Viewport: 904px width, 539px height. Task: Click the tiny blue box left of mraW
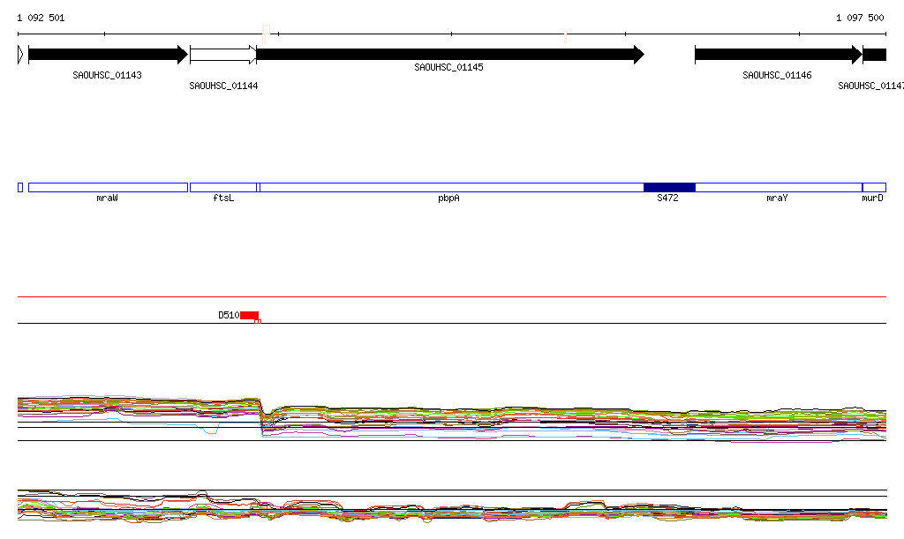point(20,187)
